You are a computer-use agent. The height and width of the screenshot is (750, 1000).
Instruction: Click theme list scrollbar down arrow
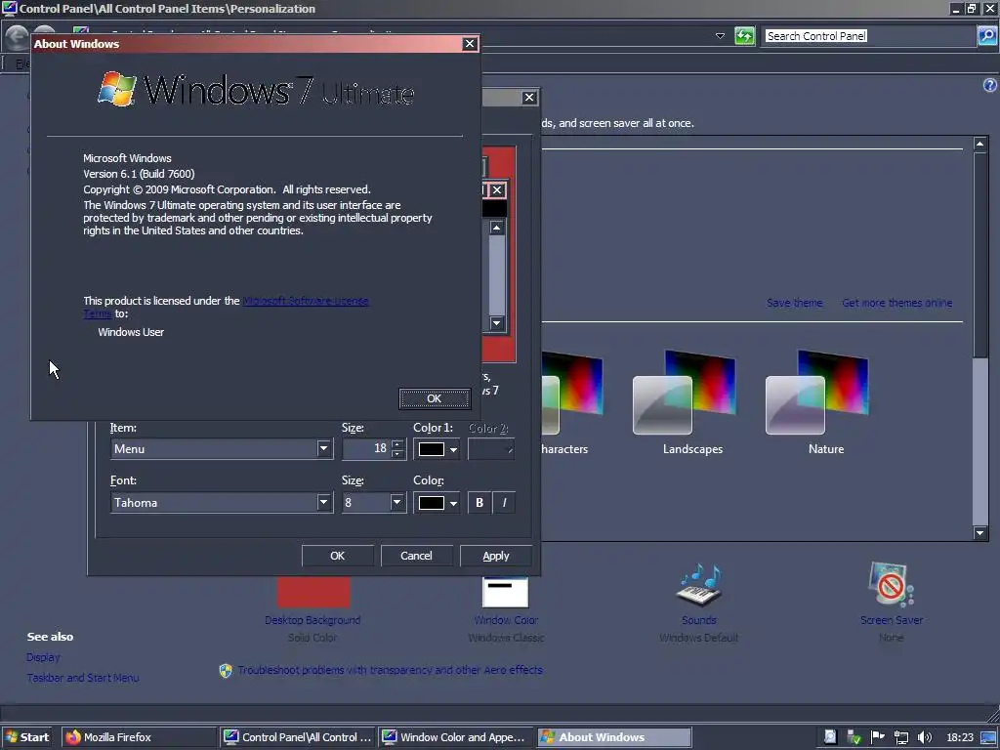(x=980, y=533)
